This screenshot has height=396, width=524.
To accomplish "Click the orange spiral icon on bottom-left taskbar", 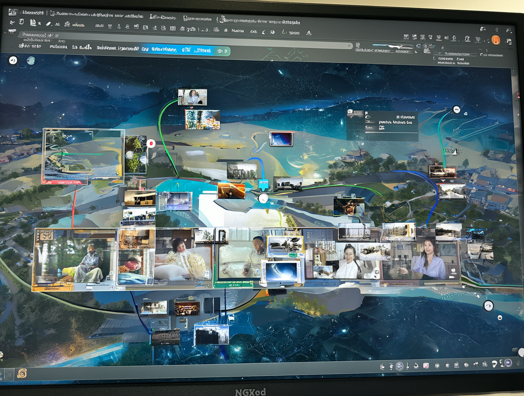I will (x=22, y=373).
